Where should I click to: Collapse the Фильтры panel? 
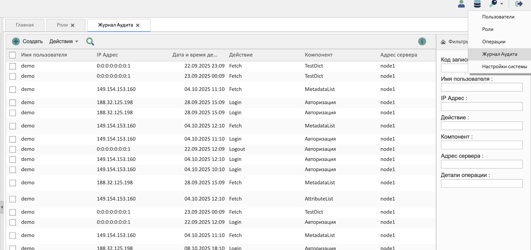[443, 42]
